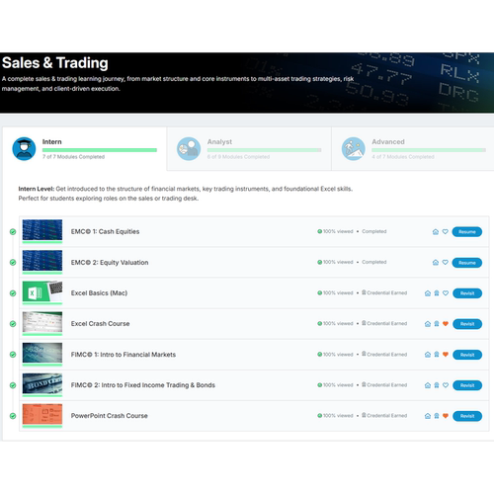Click the Intern modules progress bar

tap(100, 150)
